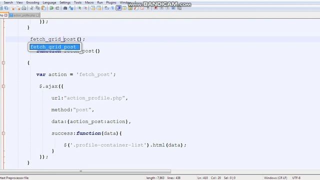The width and height of the screenshot is (320, 180).
Task: Click the Paste clipboard icon
Action: point(43,8)
